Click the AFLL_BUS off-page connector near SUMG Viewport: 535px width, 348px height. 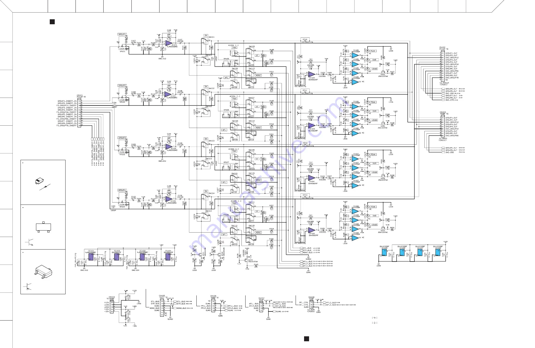tap(301, 262)
